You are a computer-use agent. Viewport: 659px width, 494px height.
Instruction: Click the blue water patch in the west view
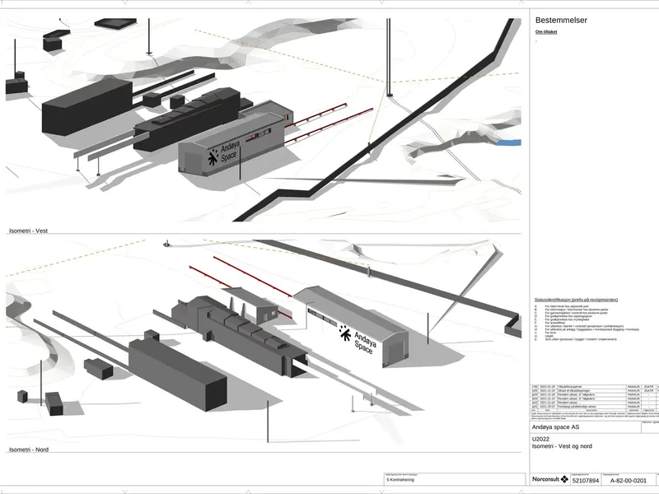click(508, 142)
